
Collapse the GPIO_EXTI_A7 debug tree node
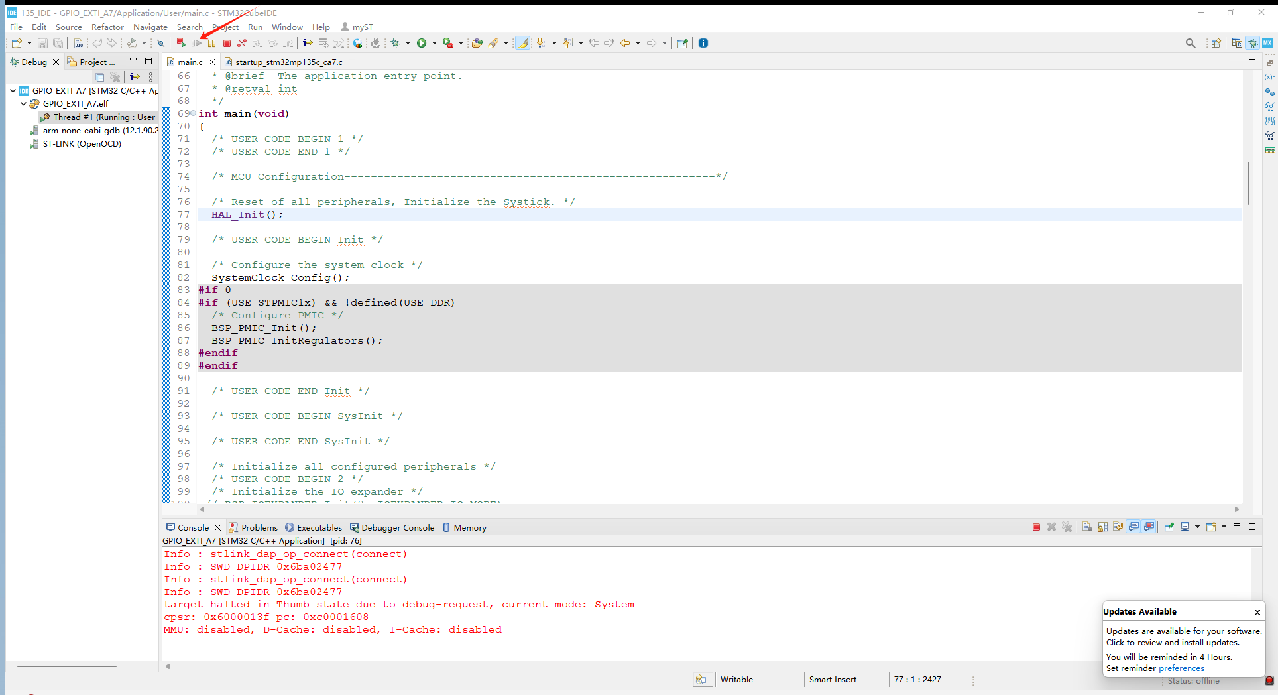point(13,91)
